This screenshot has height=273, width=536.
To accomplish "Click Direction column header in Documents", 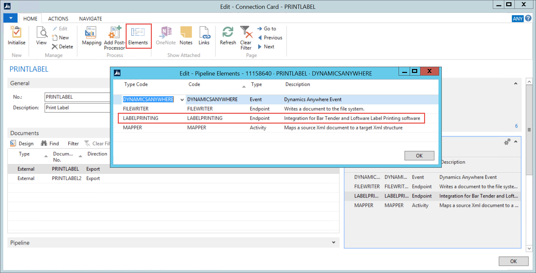I will [x=97, y=154].
